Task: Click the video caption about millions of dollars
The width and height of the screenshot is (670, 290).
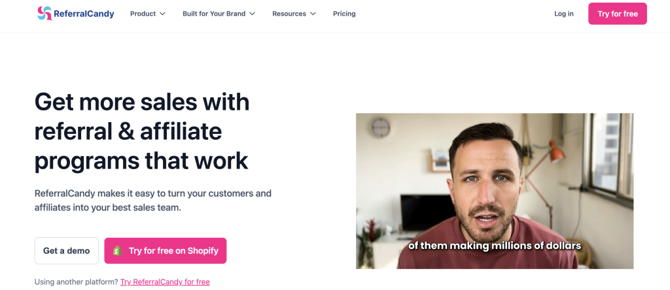Action: pos(495,246)
